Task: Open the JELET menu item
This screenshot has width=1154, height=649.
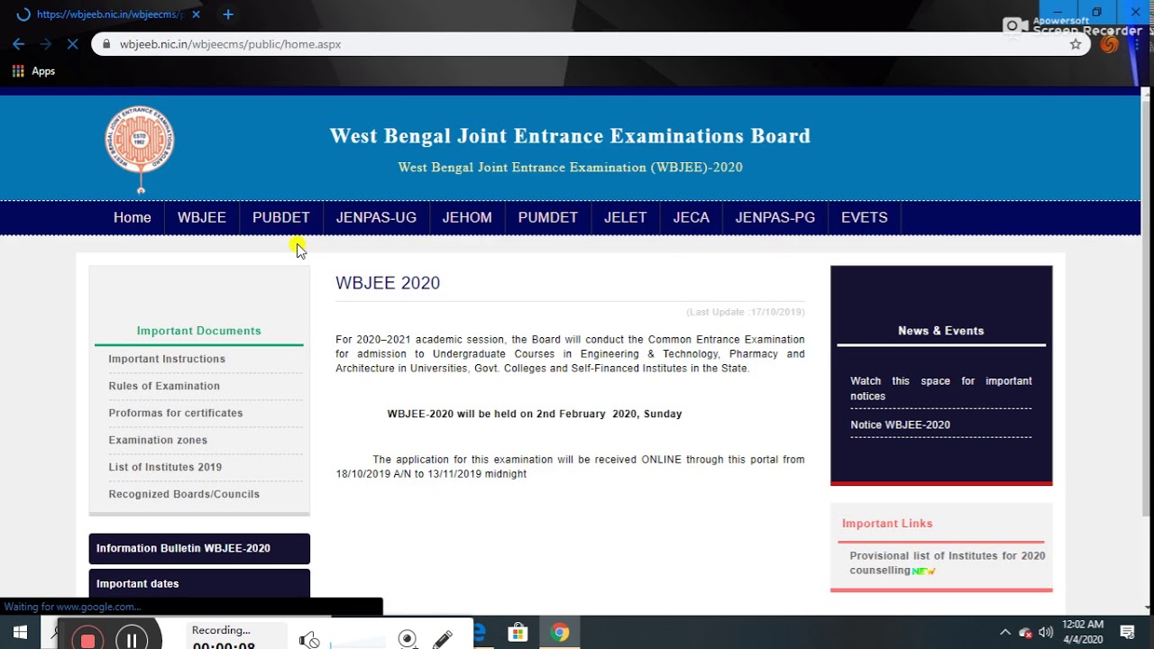Action: pyautogui.click(x=626, y=217)
